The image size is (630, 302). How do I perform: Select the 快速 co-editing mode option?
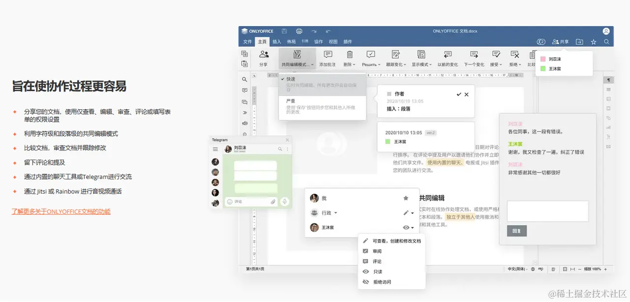(322, 85)
